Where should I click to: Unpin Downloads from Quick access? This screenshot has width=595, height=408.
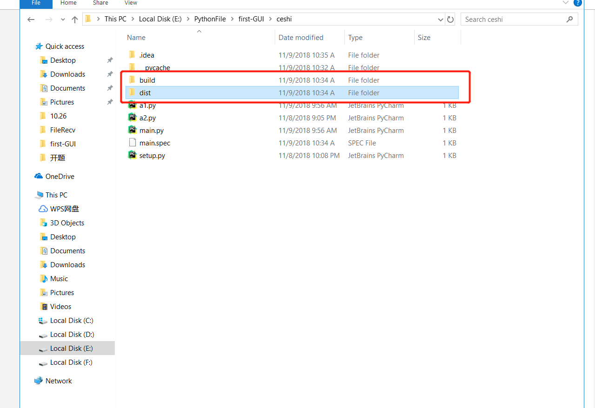[x=110, y=74]
